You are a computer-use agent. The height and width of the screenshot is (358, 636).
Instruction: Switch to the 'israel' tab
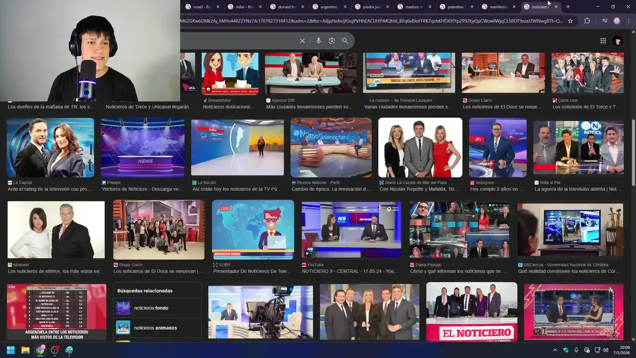pos(201,7)
